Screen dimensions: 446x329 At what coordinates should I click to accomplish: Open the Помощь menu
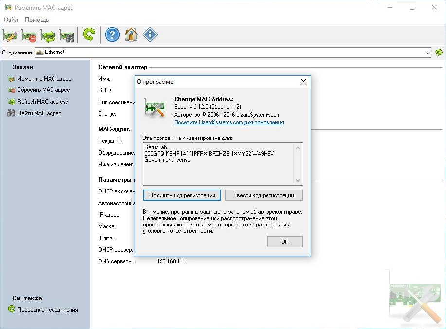(x=36, y=20)
